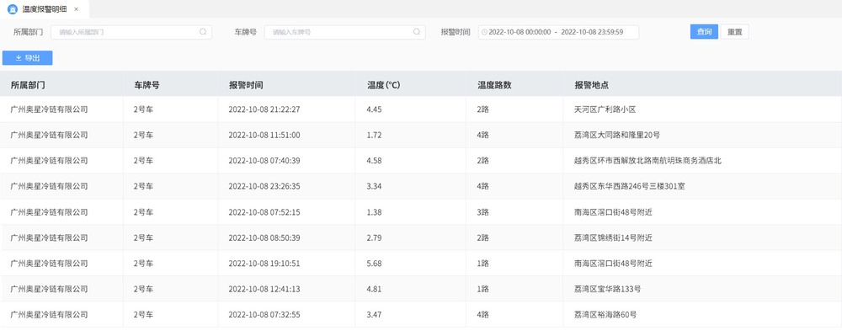This screenshot has height=336, width=842.
Task: Click the search icon in 车牌号 field
Action: click(x=417, y=32)
